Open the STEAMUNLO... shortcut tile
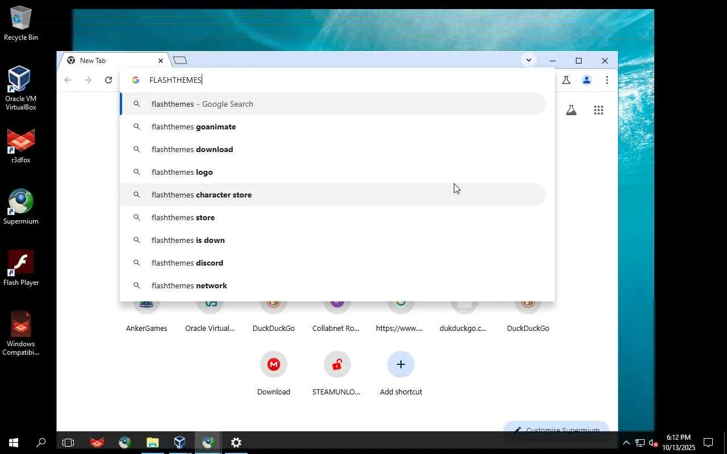Viewport: 727px width, 454px height. 337,373
